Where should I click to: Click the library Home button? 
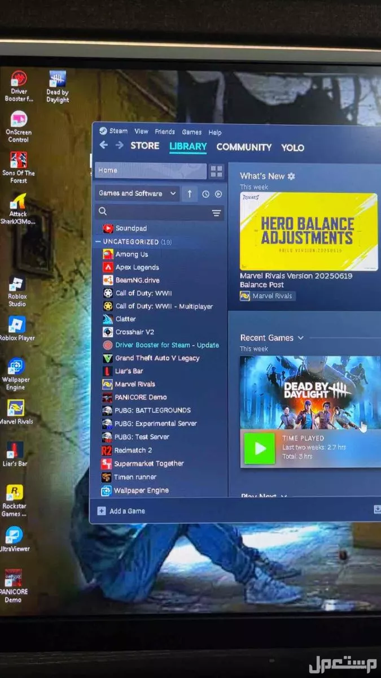click(151, 171)
